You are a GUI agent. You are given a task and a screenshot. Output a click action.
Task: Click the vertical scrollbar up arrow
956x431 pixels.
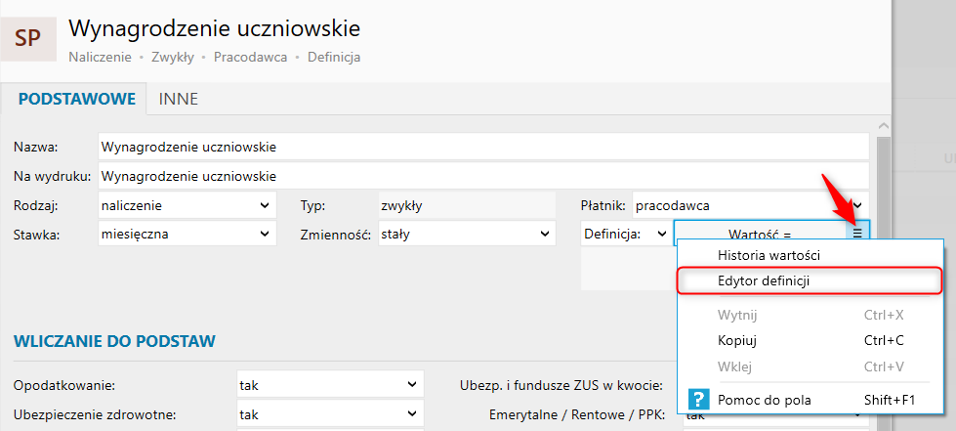click(x=883, y=126)
